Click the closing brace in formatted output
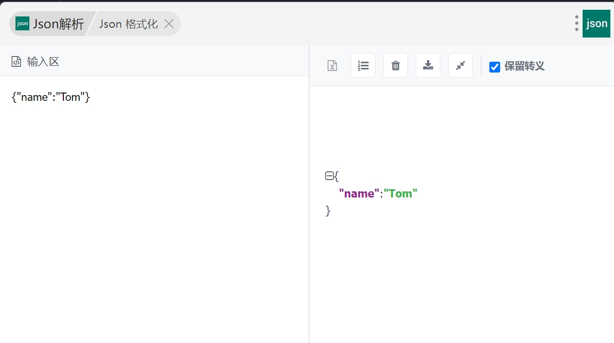This screenshot has width=614, height=343. 328,211
